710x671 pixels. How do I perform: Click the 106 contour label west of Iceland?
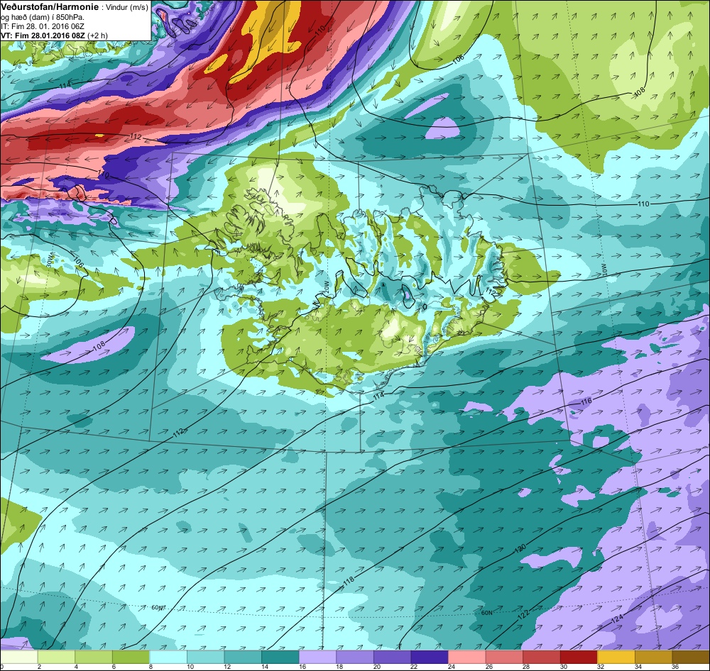pyautogui.click(x=80, y=263)
